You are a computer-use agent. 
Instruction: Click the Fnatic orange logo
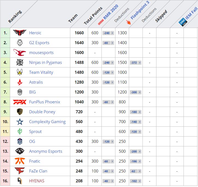[19, 161]
